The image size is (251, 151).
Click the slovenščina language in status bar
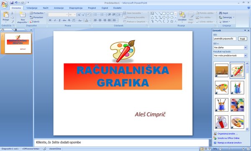click(55, 149)
